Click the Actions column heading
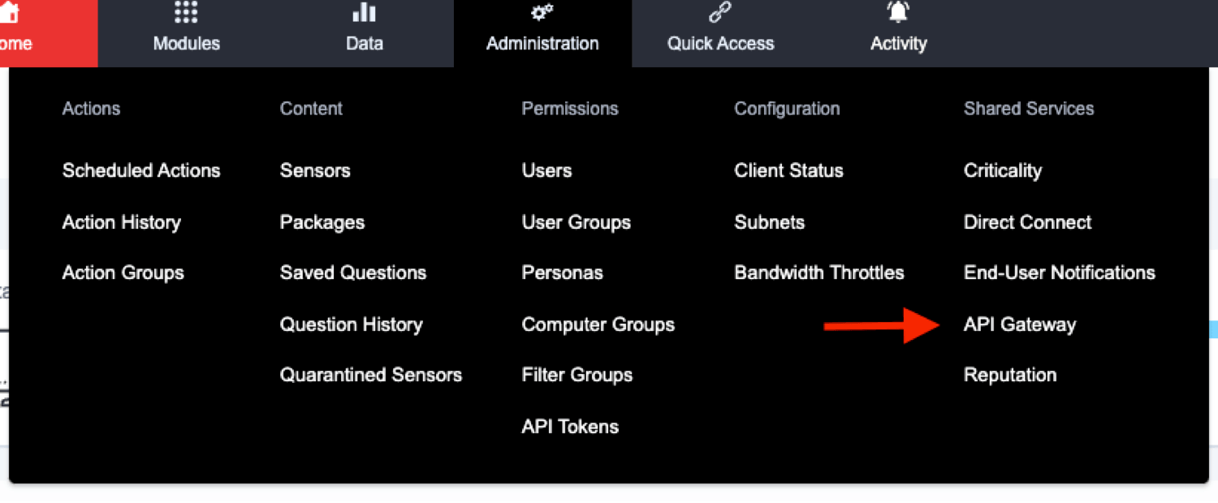This screenshot has width=1218, height=503. point(91,109)
